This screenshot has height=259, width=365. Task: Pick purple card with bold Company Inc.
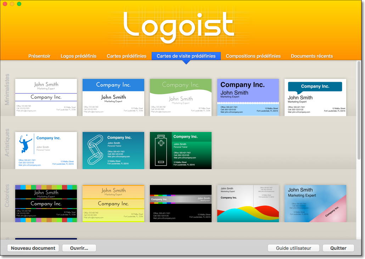coord(248,97)
